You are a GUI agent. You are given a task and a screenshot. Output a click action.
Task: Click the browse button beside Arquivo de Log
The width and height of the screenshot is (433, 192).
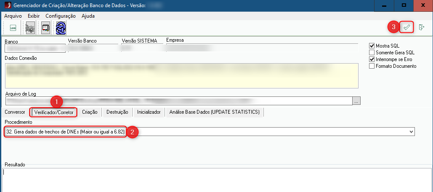tap(357, 101)
